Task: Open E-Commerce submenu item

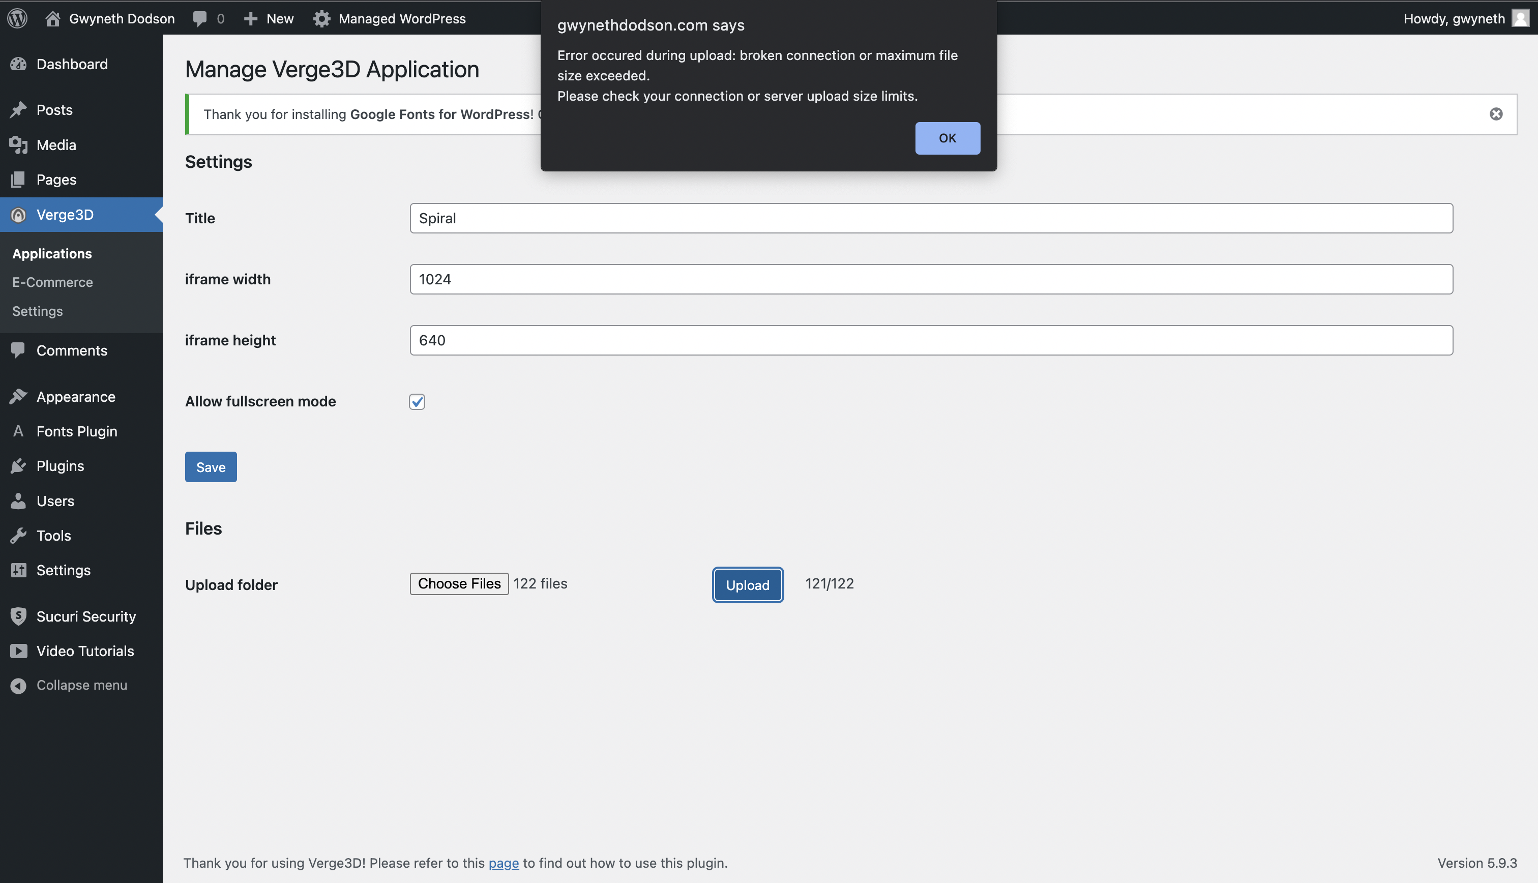Action: [53, 282]
